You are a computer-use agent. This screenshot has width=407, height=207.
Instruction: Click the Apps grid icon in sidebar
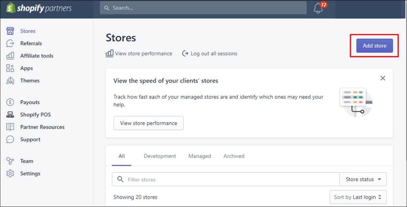[x=10, y=68]
